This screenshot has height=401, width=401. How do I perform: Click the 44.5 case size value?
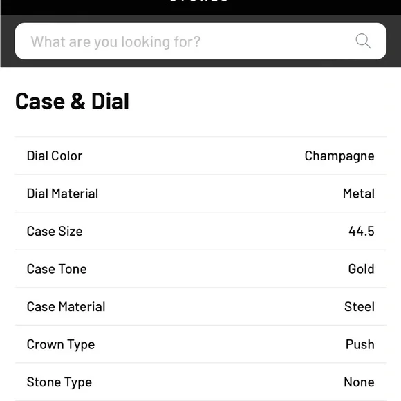pos(362,231)
